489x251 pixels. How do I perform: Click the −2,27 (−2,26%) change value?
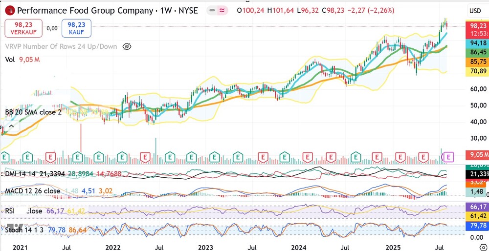pyautogui.click(x=371, y=11)
